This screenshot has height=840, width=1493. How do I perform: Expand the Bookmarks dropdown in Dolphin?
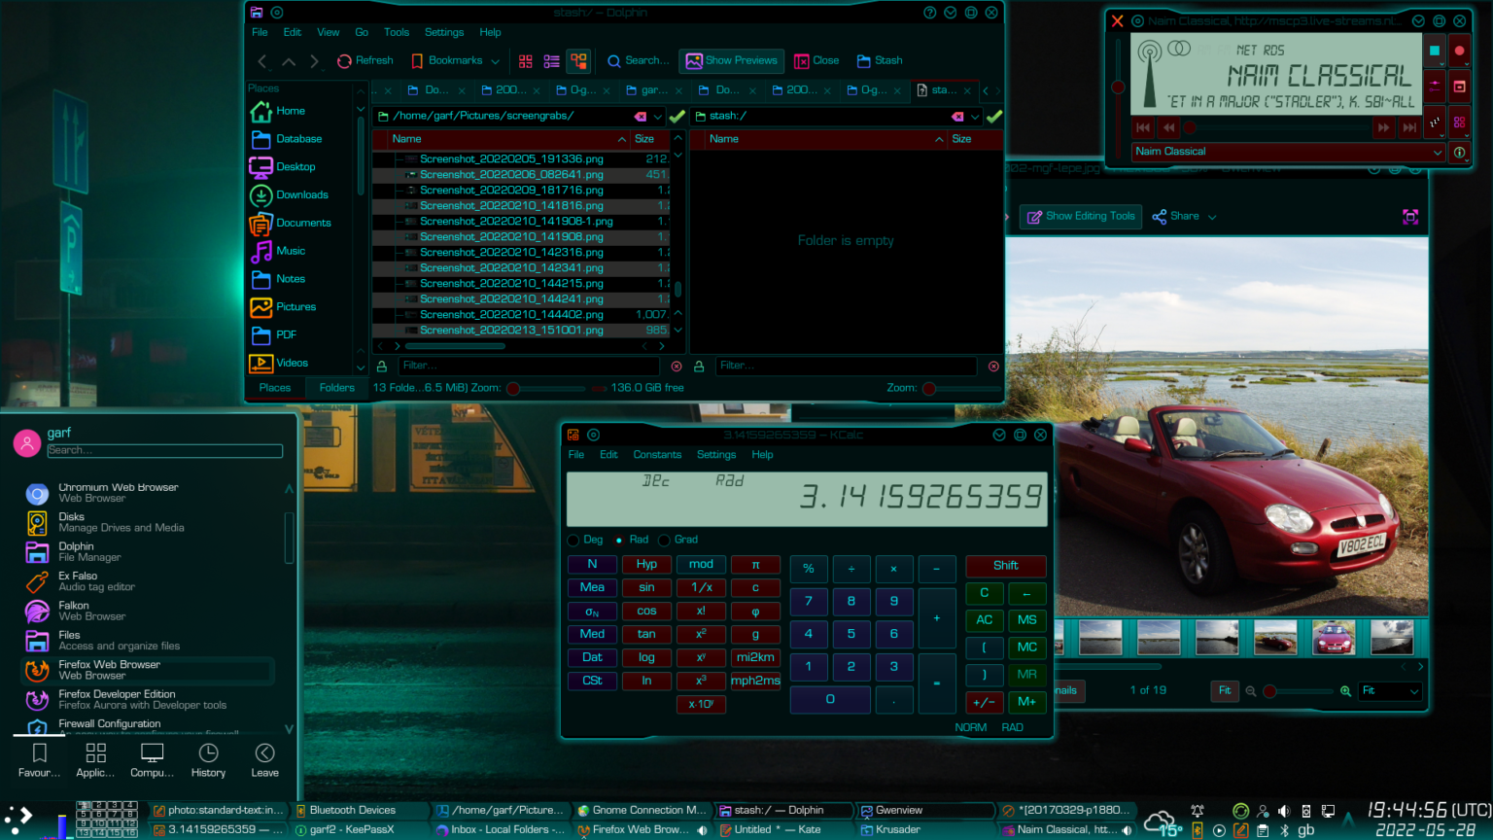point(496,61)
